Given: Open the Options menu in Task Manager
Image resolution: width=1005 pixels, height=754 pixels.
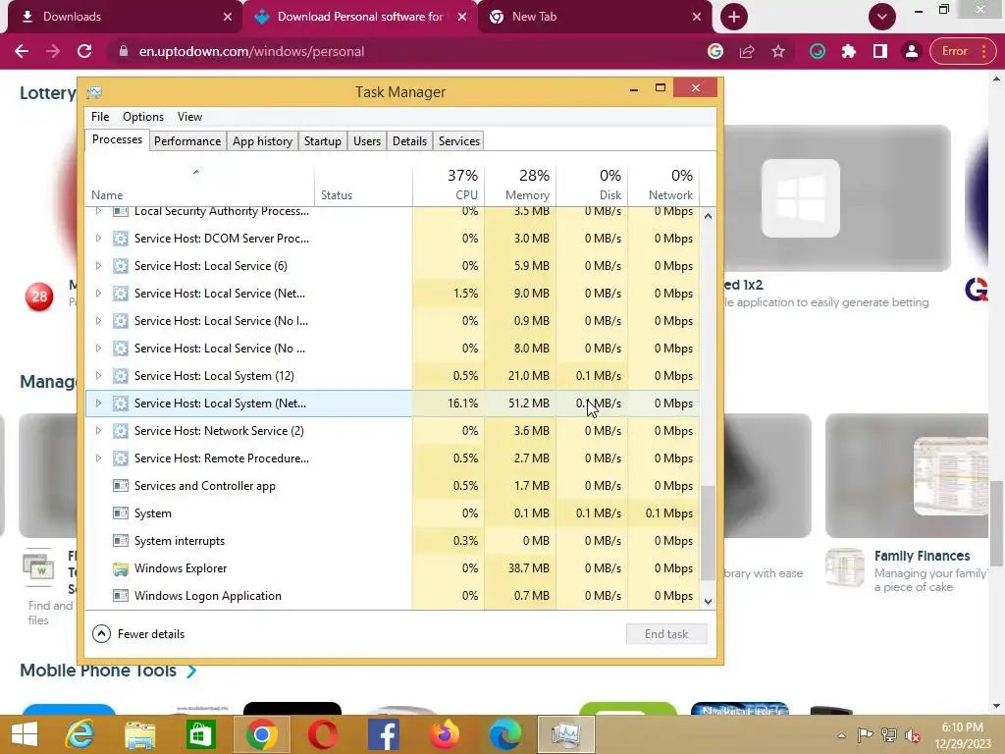Looking at the screenshot, I should point(143,117).
